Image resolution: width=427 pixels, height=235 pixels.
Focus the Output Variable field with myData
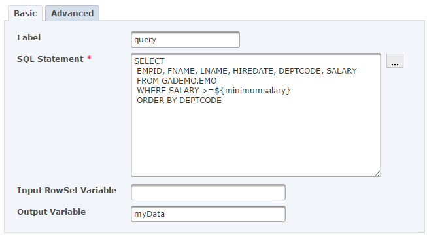click(x=208, y=214)
